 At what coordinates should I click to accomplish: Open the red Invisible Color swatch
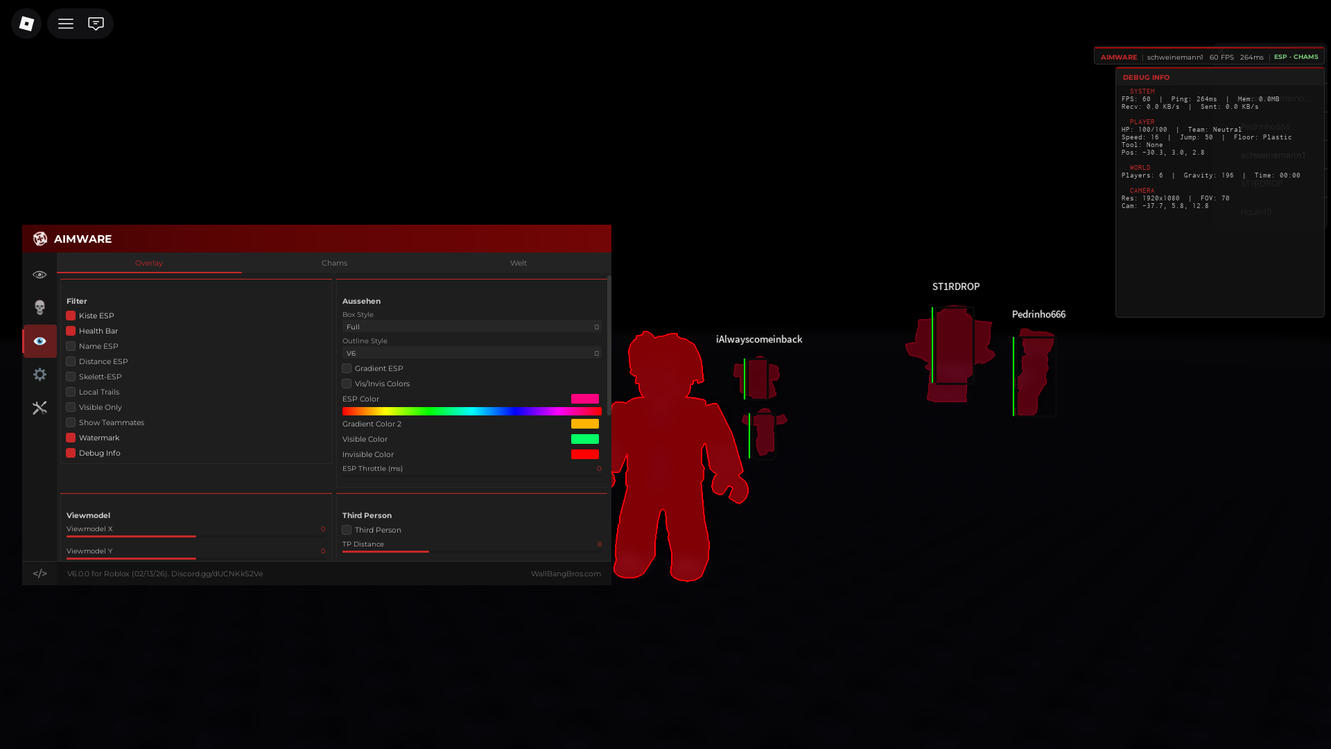click(x=585, y=454)
